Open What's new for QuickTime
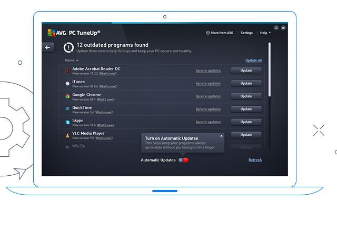 104,112
